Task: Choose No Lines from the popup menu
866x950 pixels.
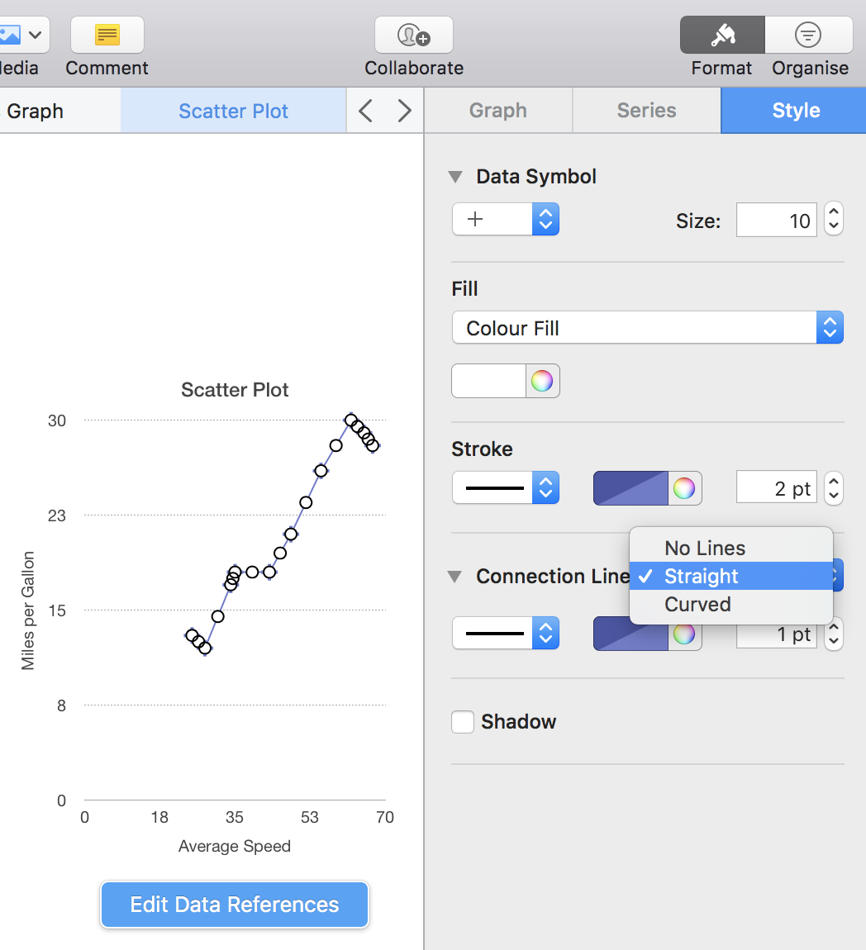Action: [x=705, y=549]
